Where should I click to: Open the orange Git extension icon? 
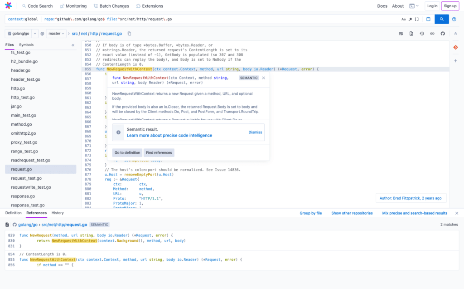click(x=455, y=48)
